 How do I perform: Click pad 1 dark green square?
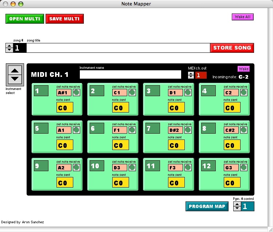click(x=41, y=90)
